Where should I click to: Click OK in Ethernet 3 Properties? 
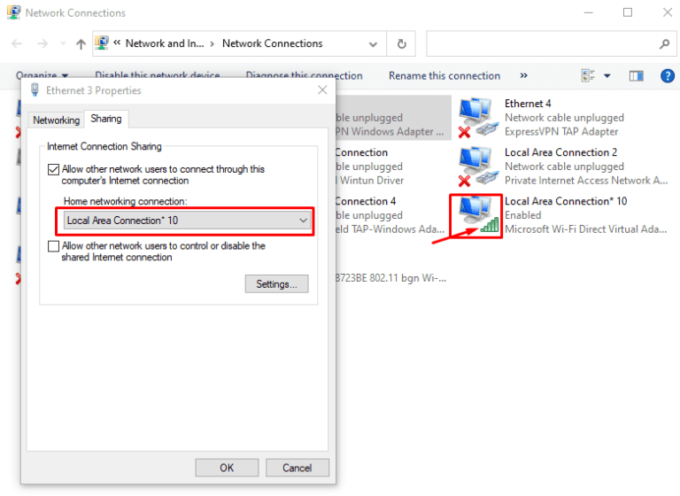pos(227,468)
